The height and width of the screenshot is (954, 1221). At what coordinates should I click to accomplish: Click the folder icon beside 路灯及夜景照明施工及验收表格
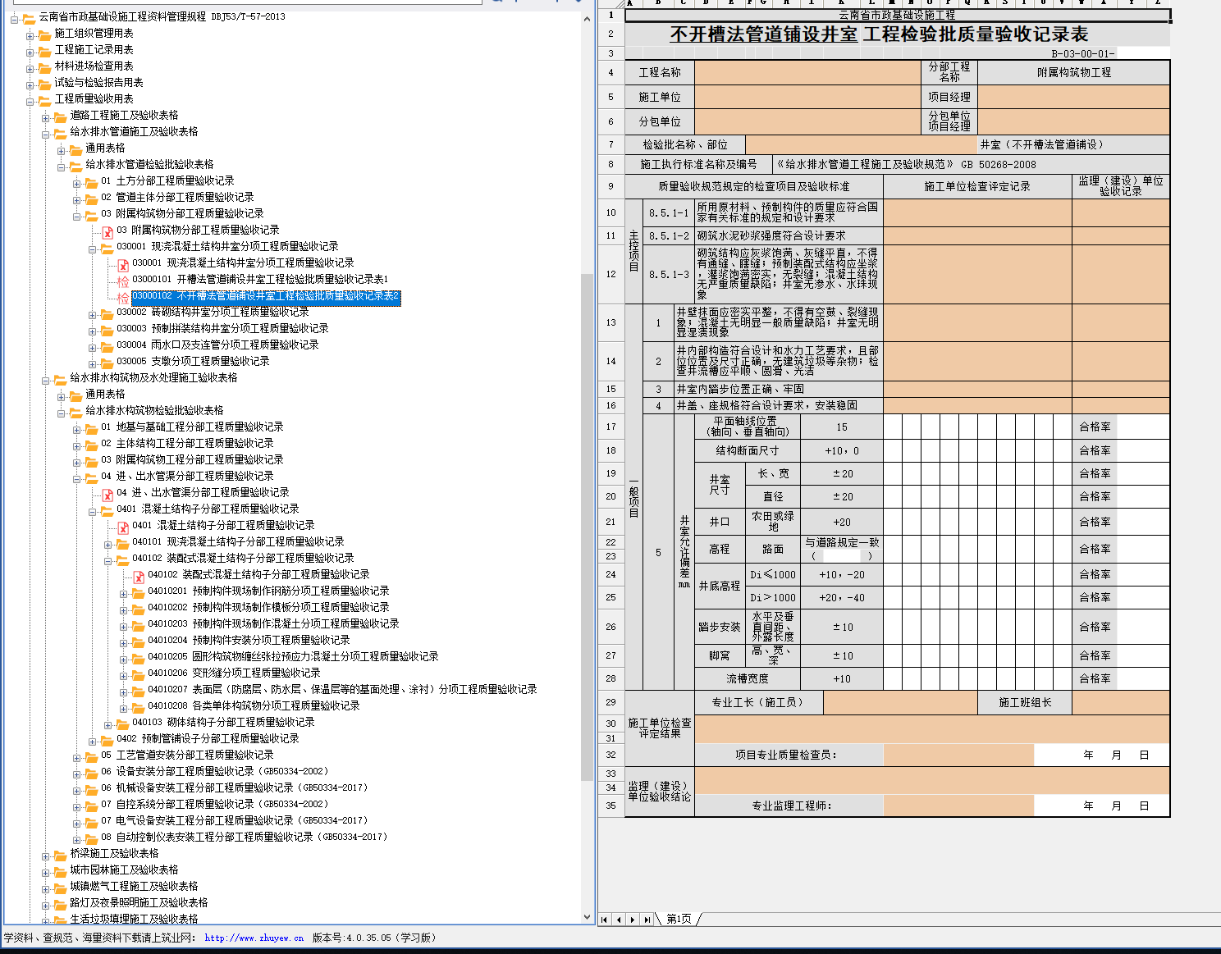[60, 904]
